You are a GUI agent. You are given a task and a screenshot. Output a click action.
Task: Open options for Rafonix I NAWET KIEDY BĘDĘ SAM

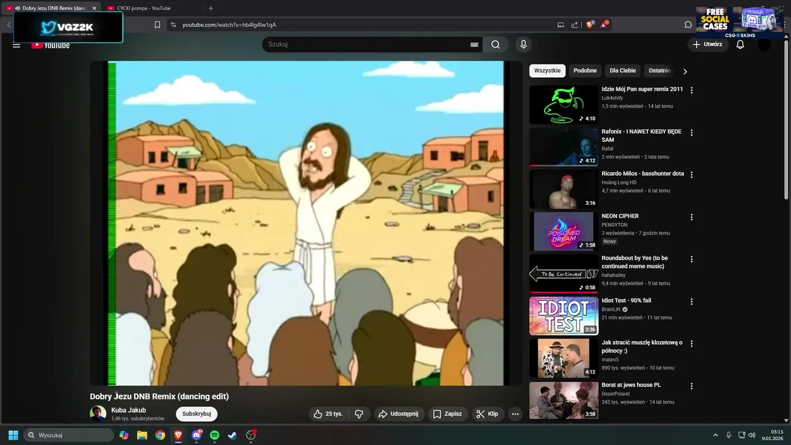coord(692,133)
